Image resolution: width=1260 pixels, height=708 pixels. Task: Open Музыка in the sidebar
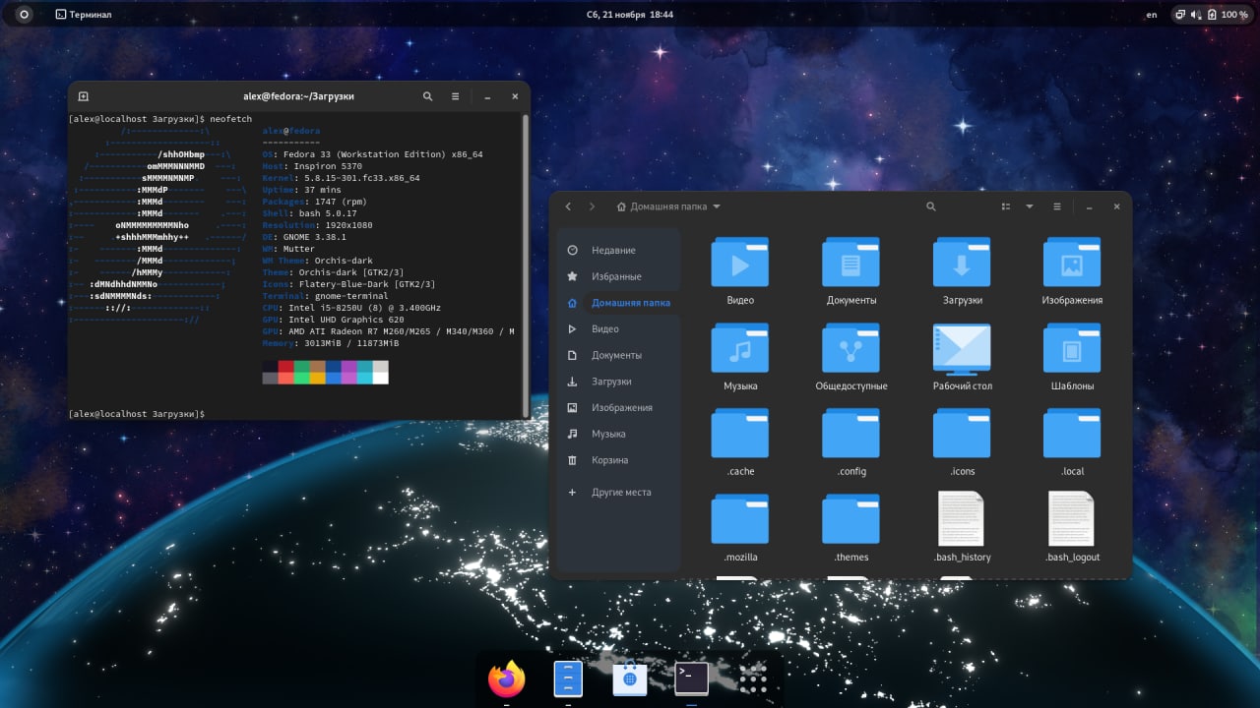tap(618, 434)
